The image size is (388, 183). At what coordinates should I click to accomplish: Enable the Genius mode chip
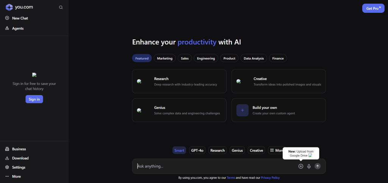click(x=237, y=150)
